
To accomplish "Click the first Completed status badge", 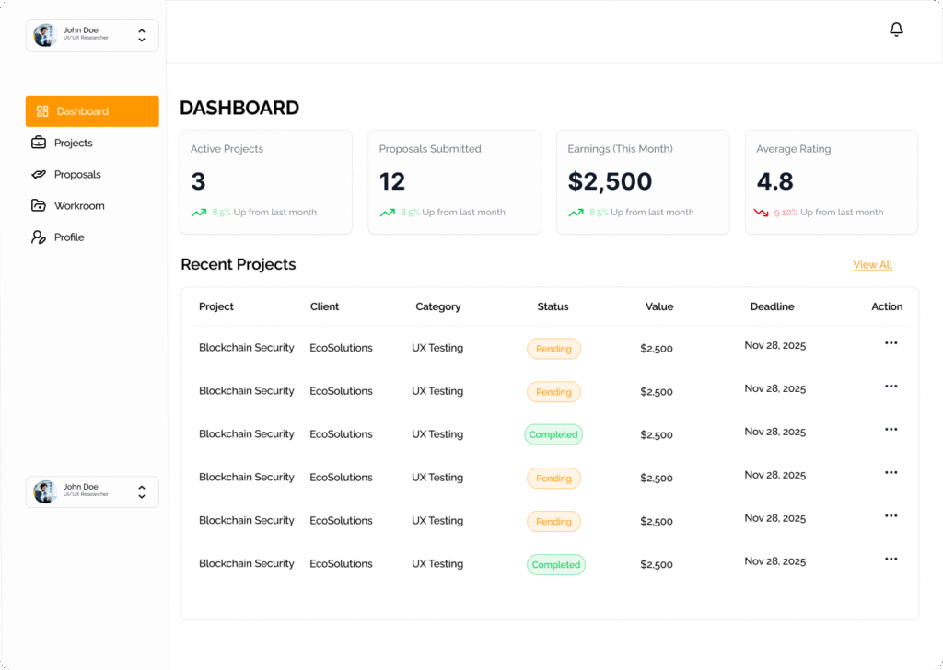I will coord(553,434).
